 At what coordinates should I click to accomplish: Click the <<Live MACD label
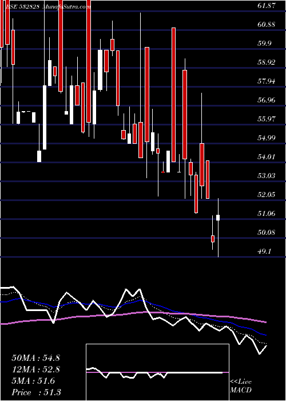[241, 386]
